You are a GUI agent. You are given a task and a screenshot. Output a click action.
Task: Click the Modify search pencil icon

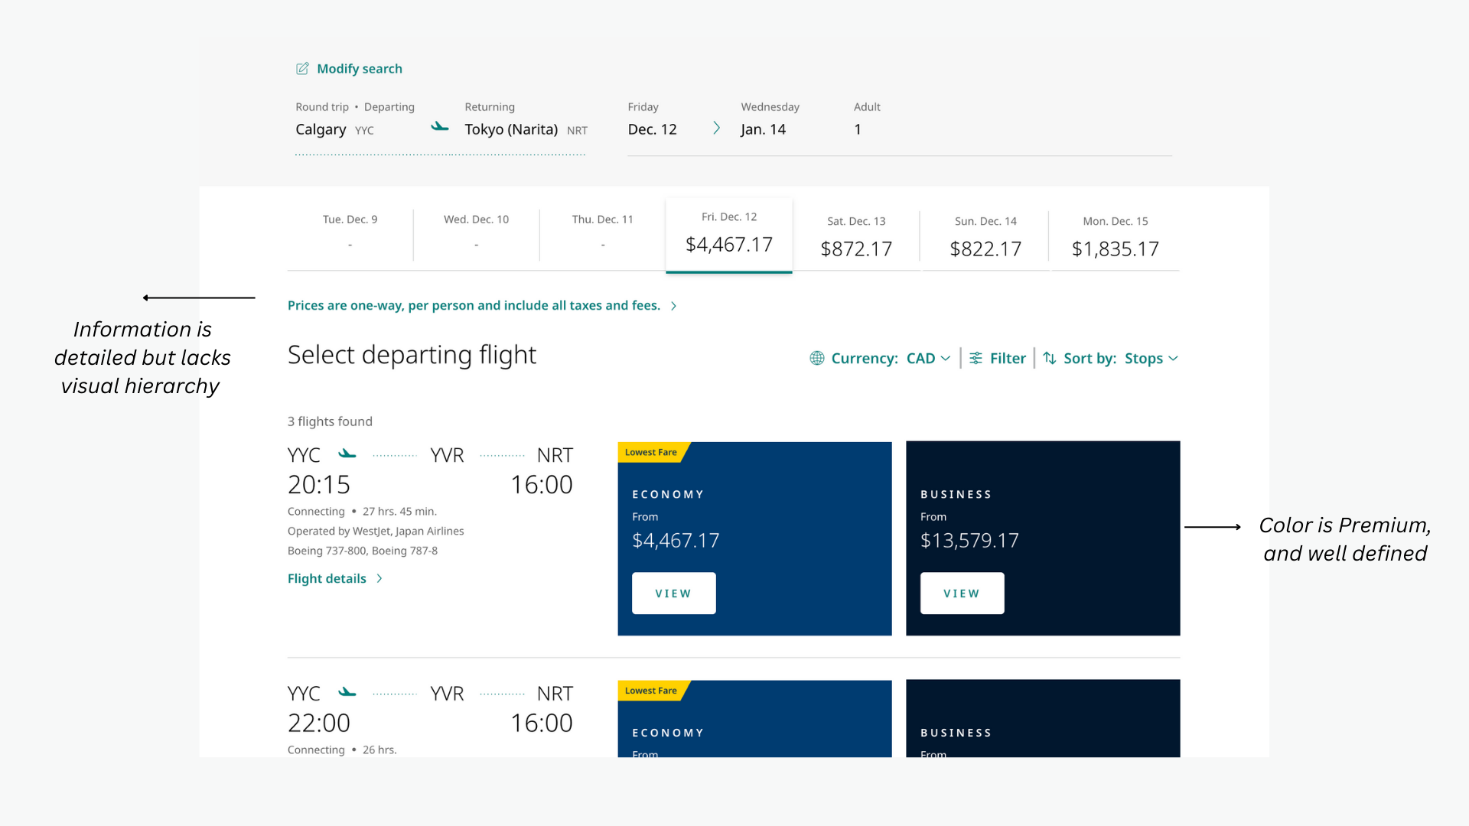[x=302, y=69]
